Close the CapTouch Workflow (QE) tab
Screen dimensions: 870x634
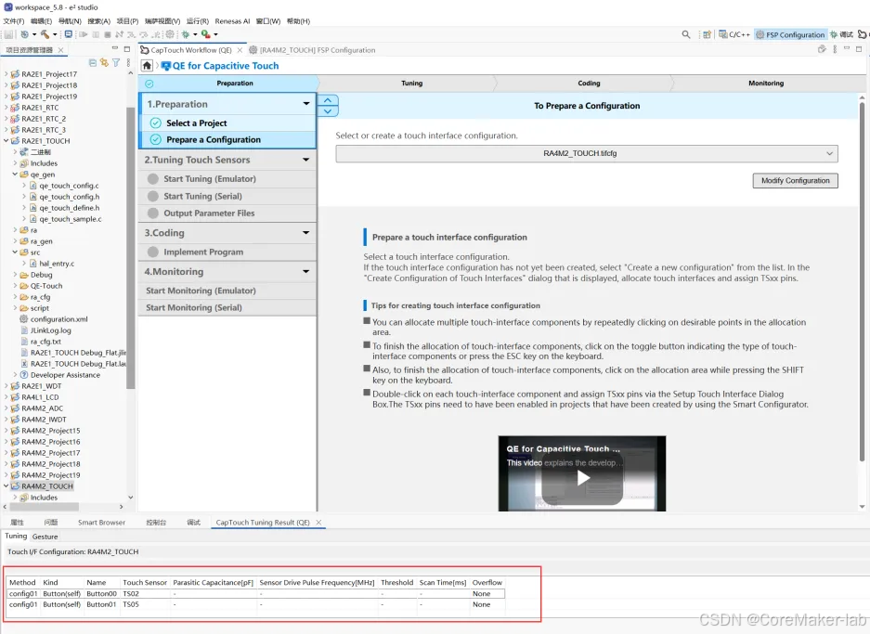point(240,50)
